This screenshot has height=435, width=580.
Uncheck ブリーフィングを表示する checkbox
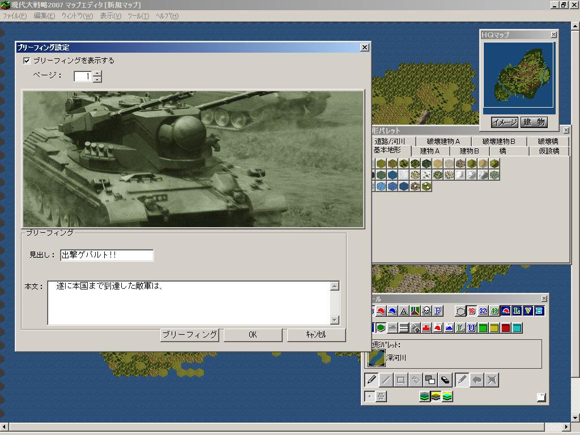point(27,61)
